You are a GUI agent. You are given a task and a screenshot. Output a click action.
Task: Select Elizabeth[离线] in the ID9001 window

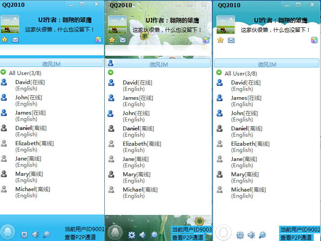(x=34, y=143)
